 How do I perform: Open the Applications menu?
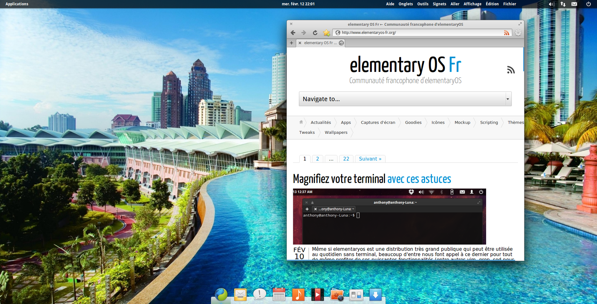pos(17,4)
